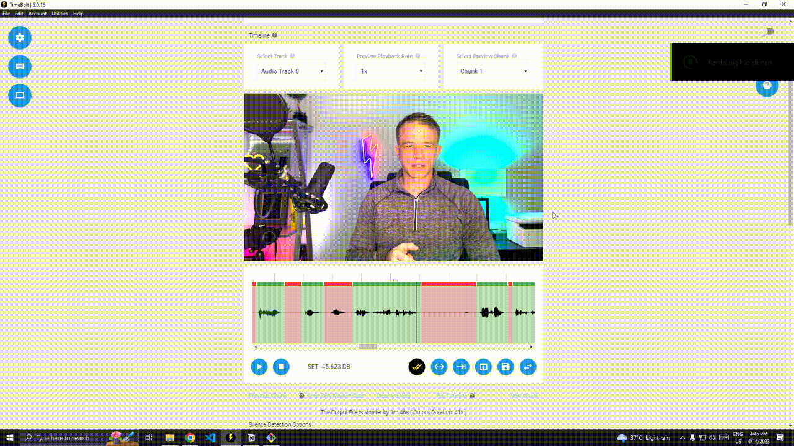Play the timeline preview
The image size is (794, 446).
click(259, 367)
